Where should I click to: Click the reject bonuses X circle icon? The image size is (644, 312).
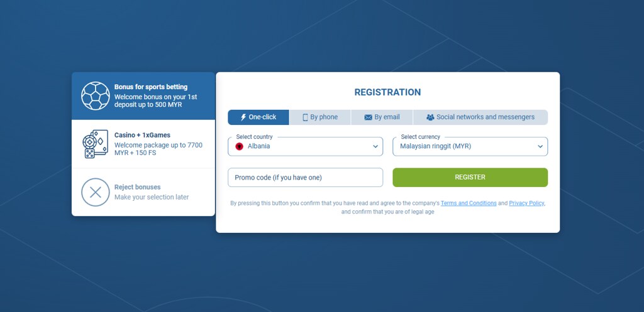click(96, 192)
